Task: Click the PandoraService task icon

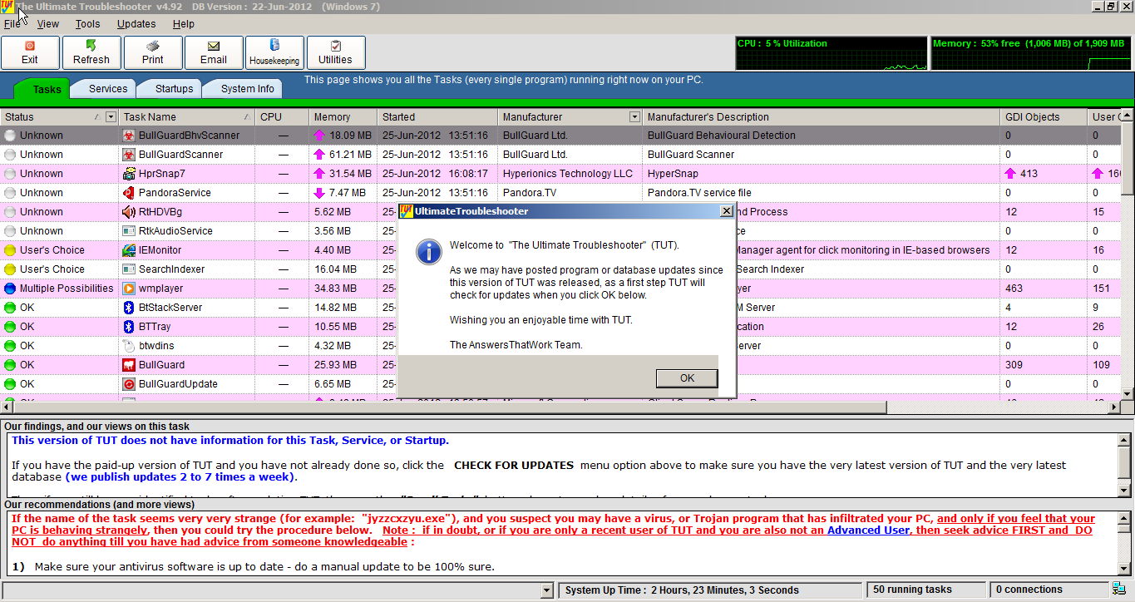Action: 129,192
